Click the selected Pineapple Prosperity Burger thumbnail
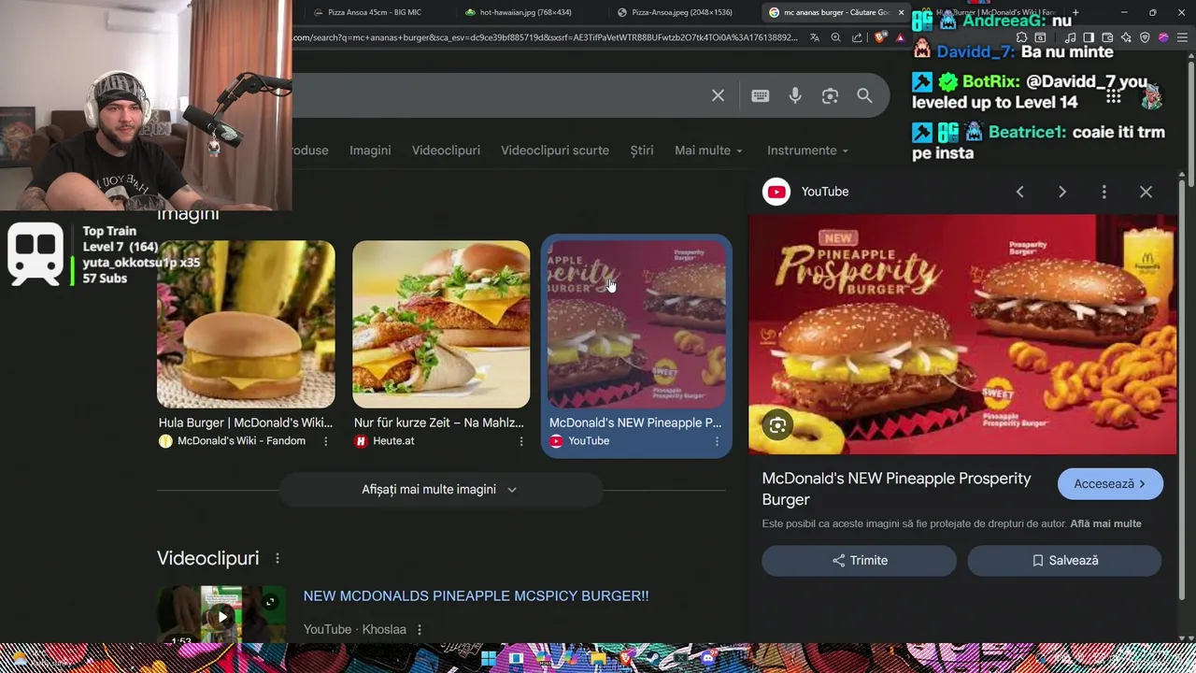1196x673 pixels. click(636, 324)
